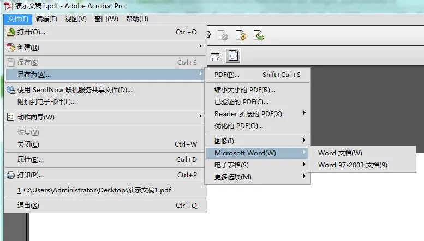Choose 使用 SendNow 联机服务共享文件
Viewport: 424px width, 241px height.
(x=106, y=90)
